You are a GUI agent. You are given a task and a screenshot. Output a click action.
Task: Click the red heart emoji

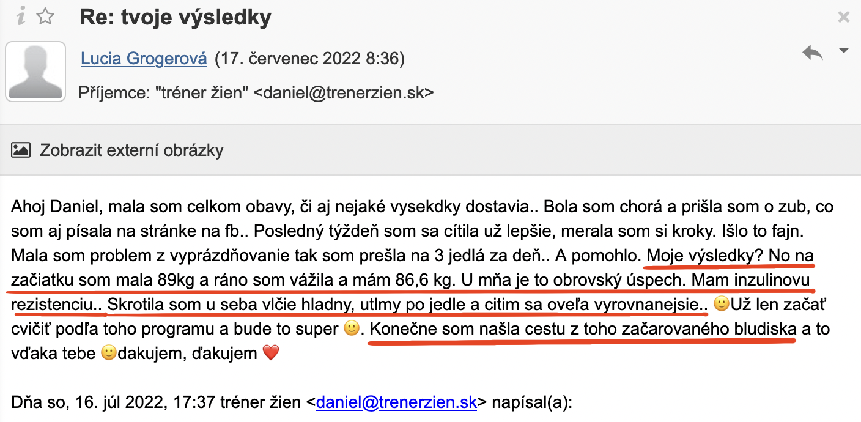(270, 353)
